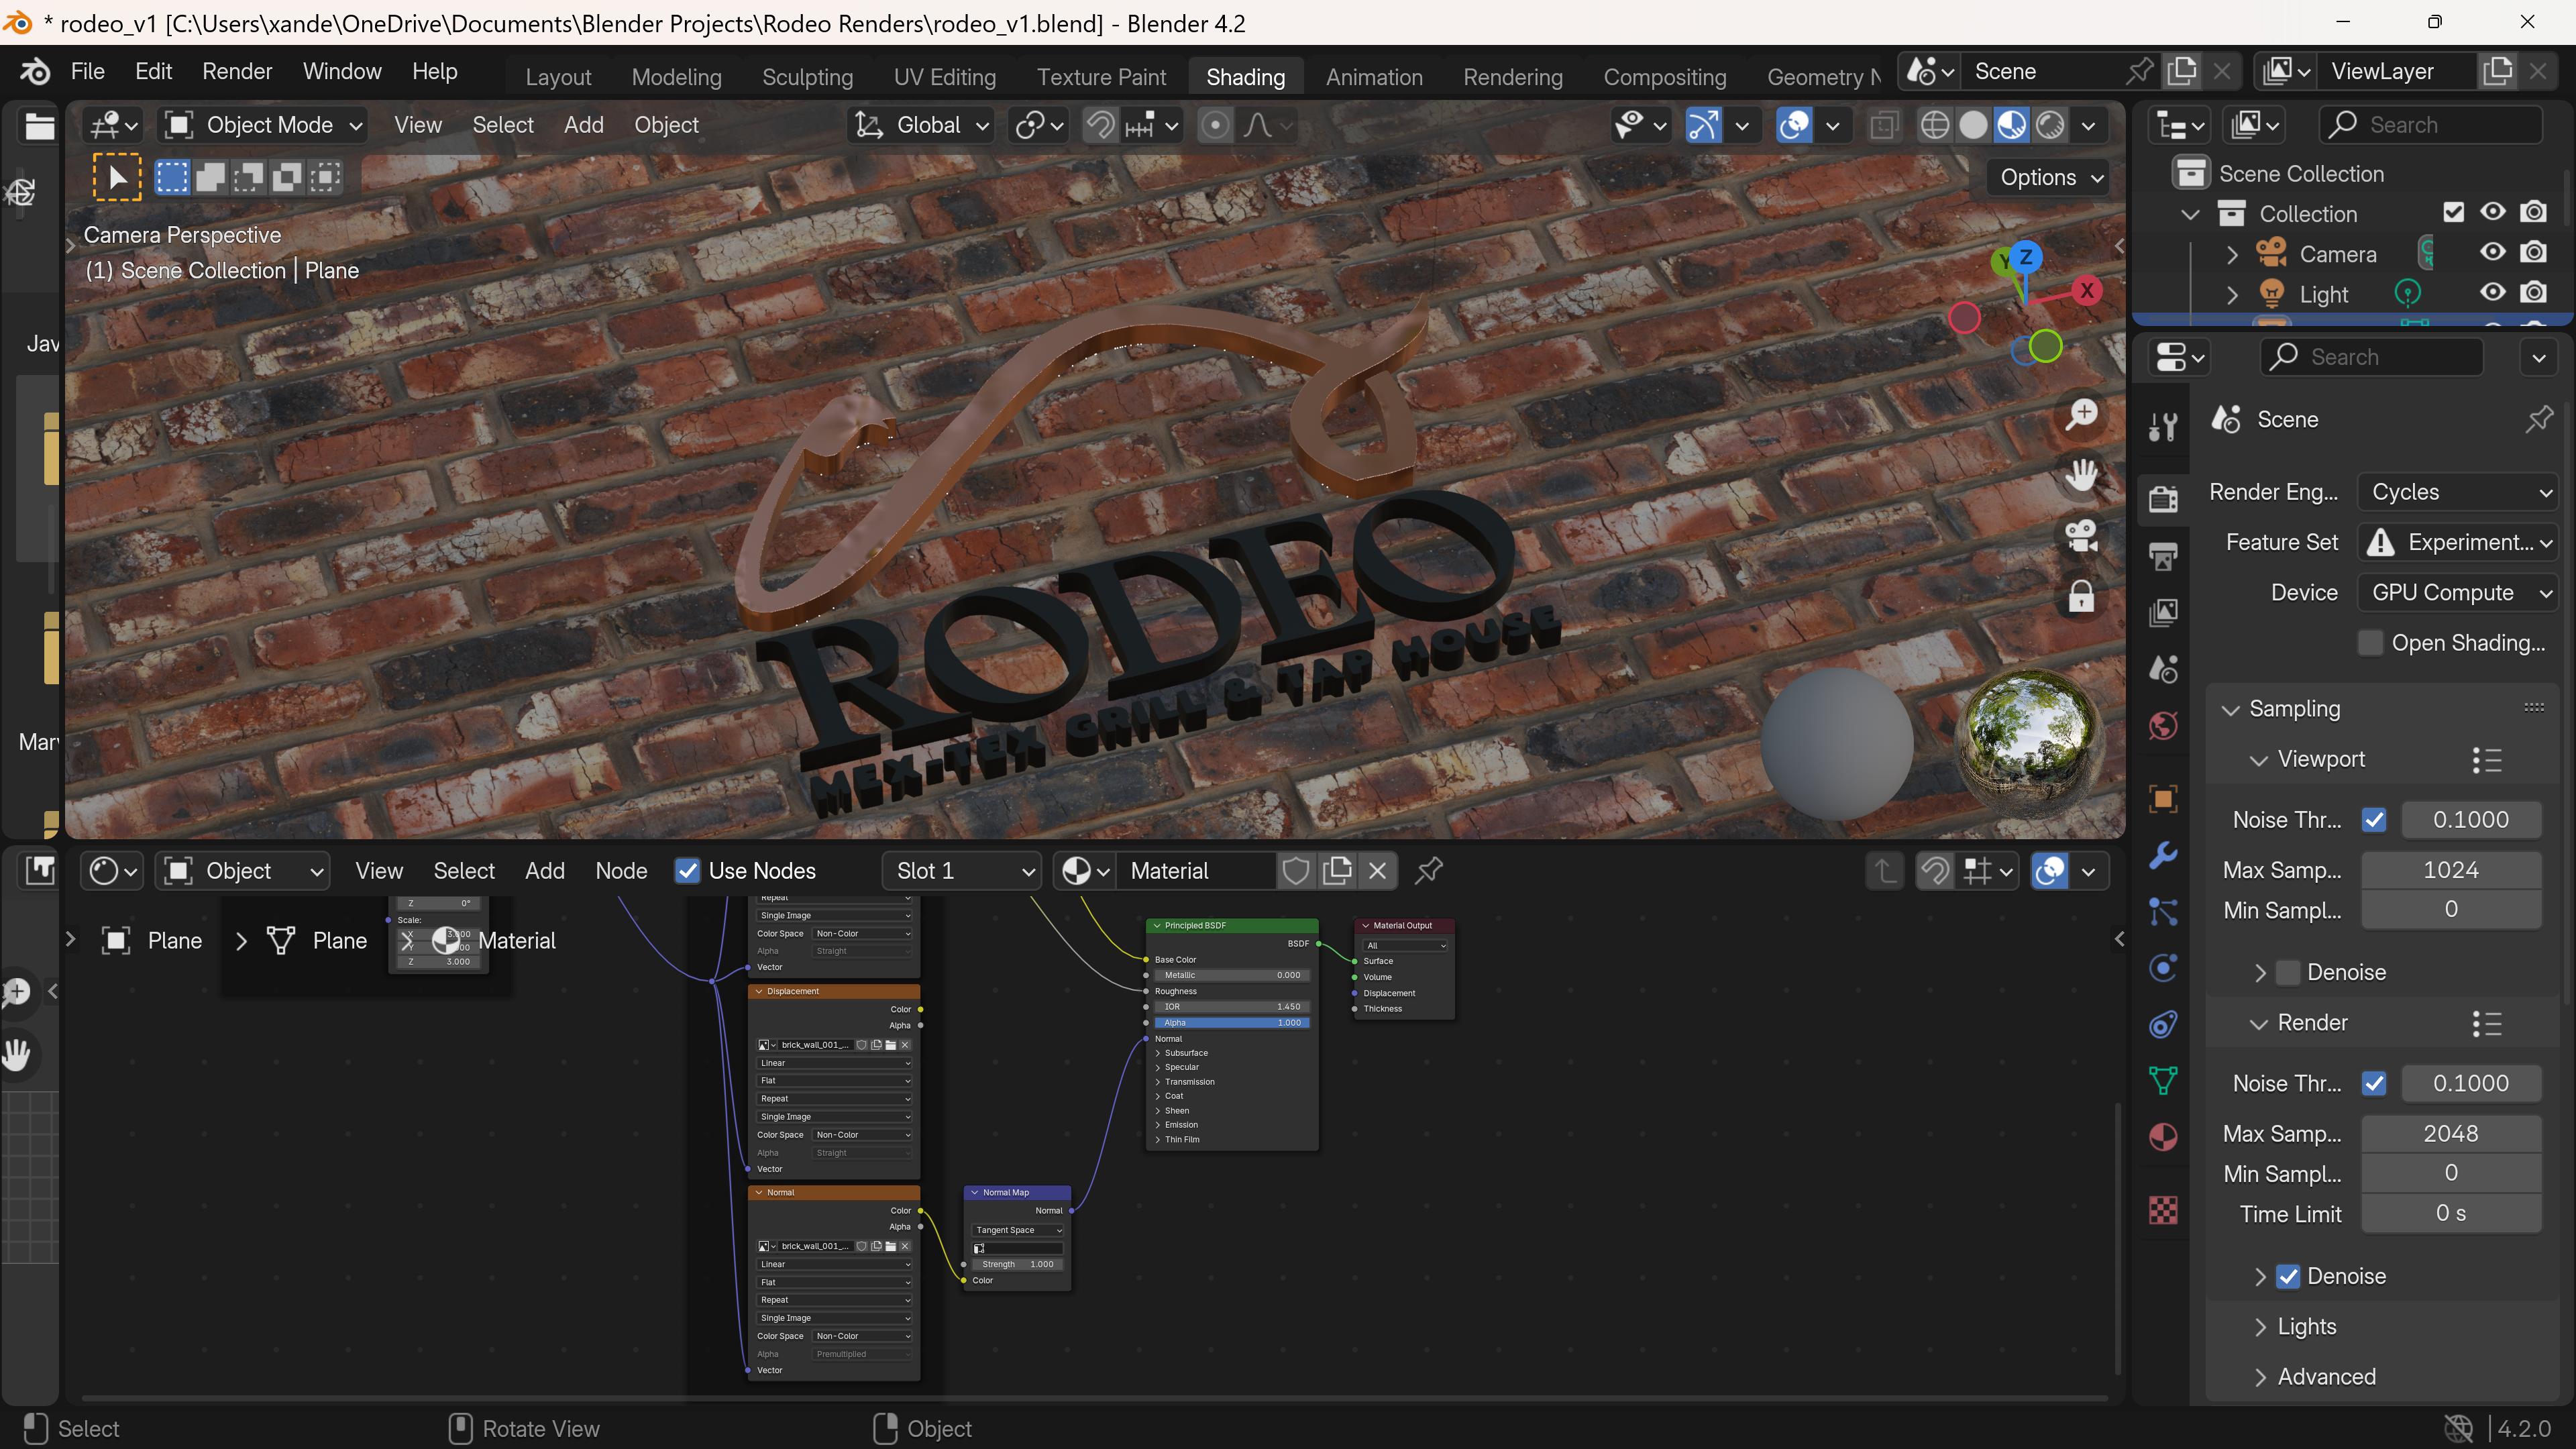Image resolution: width=2576 pixels, height=1449 pixels.
Task: Hide the Camera object with eye icon
Action: point(2492,253)
